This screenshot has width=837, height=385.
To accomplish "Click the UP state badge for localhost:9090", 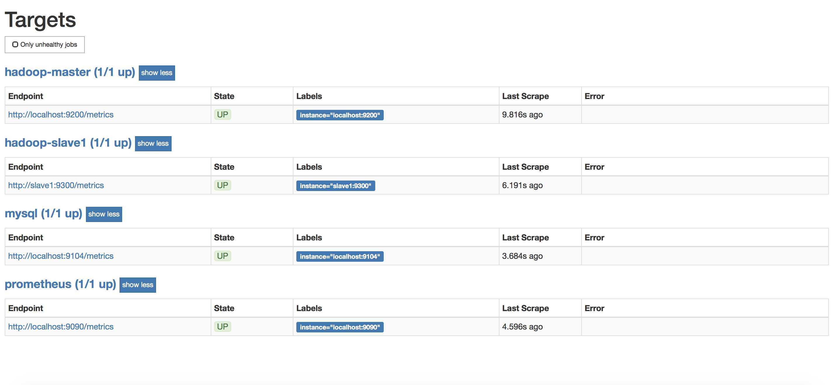I will tap(223, 327).
